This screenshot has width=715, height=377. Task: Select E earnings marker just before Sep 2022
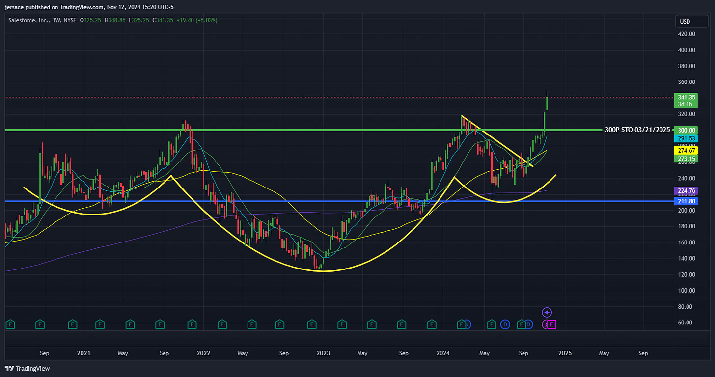(279, 324)
